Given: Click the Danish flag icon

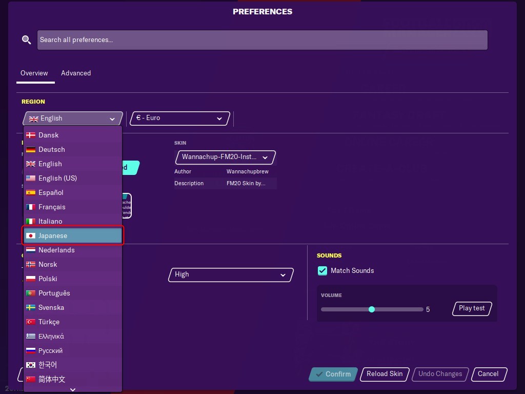Looking at the screenshot, I should (30, 135).
